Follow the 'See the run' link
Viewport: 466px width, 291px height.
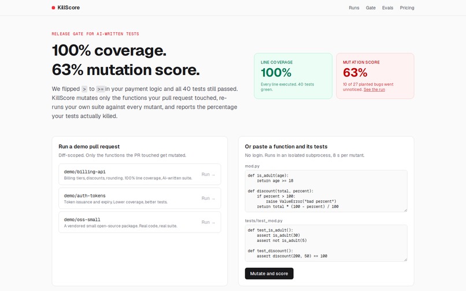pyautogui.click(x=374, y=89)
